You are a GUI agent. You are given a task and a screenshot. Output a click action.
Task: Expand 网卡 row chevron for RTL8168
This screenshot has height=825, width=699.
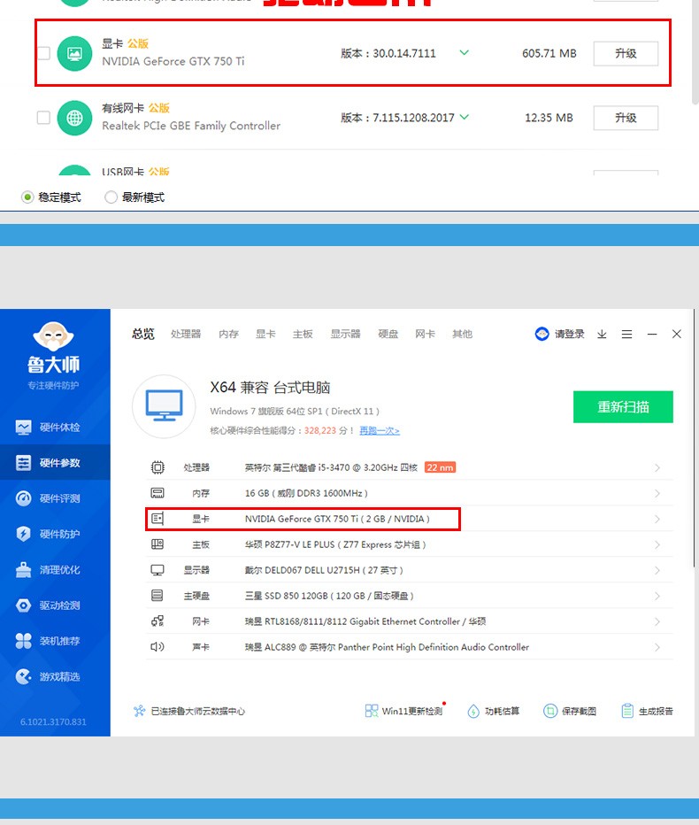point(657,622)
